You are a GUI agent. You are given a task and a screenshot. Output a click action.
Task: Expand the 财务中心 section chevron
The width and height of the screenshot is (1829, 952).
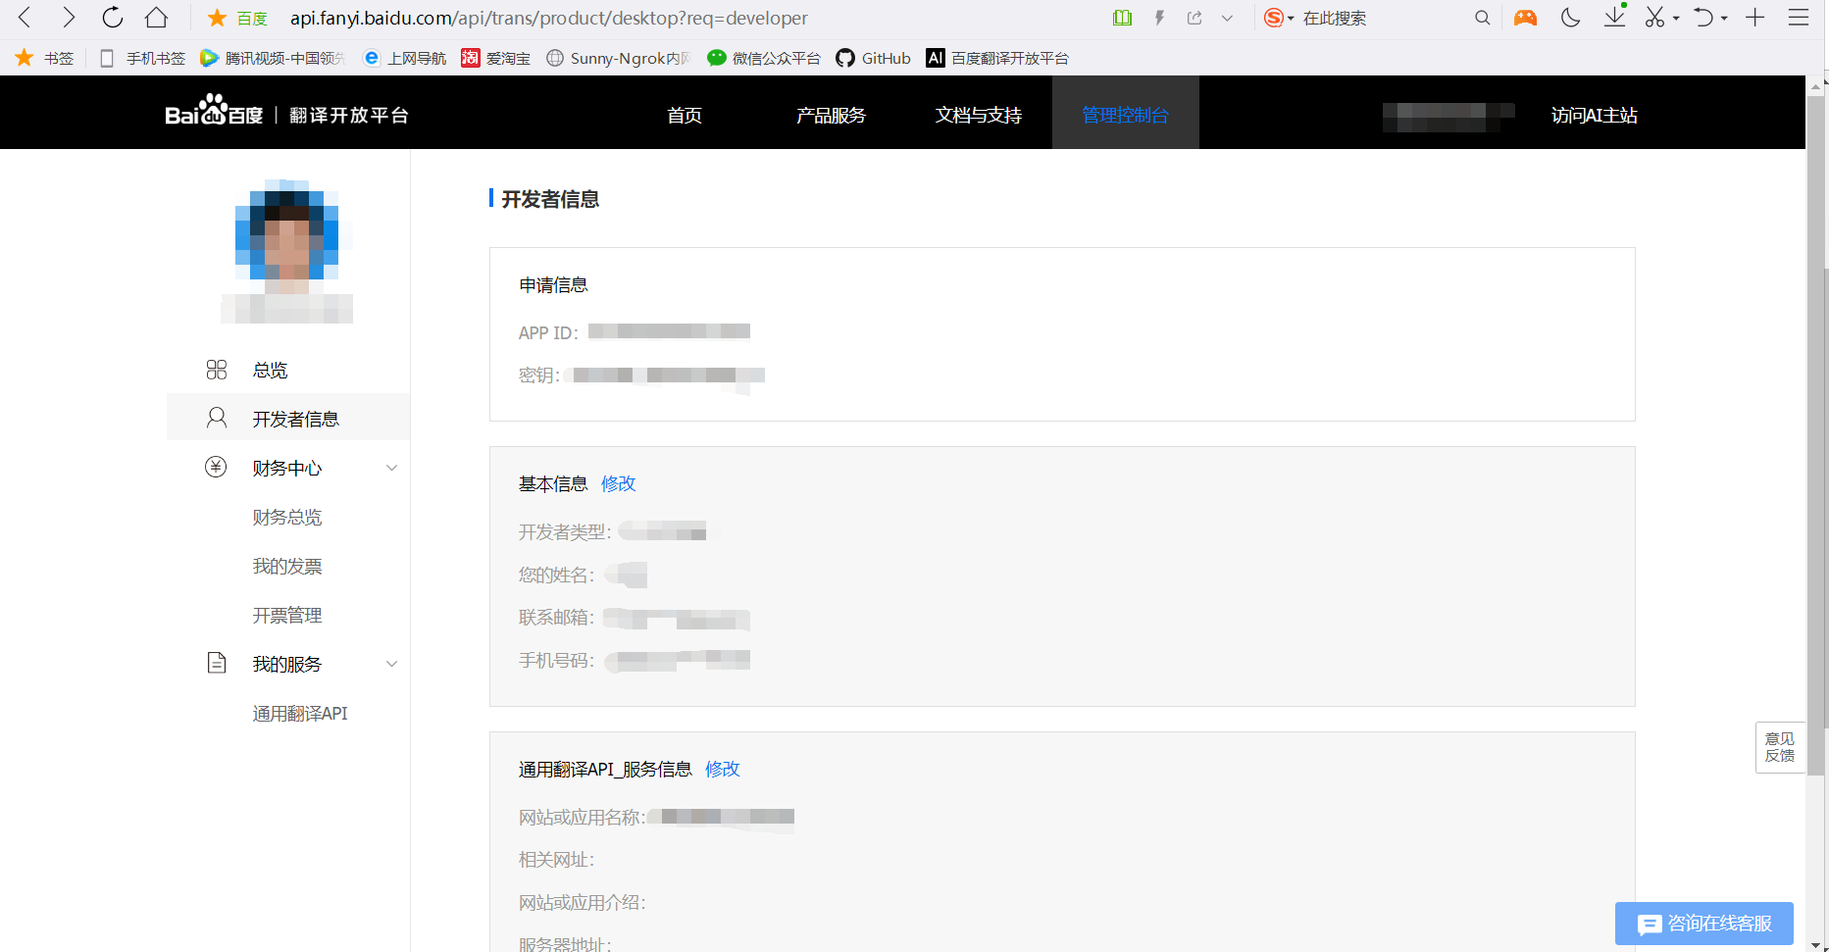tap(391, 468)
